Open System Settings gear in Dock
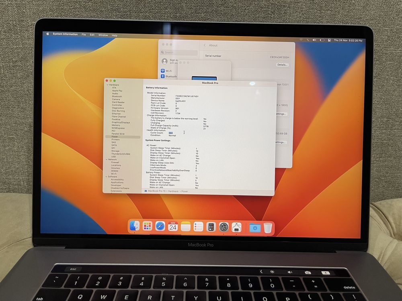The image size is (402, 301). point(224,227)
